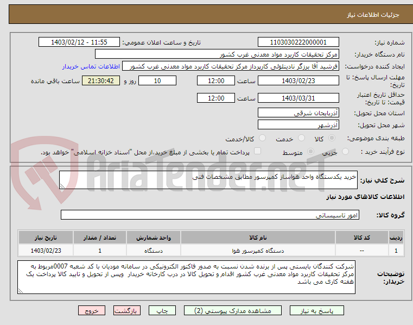Click the واحد شمارش column header
413x325 pixels.
coord(154,237)
